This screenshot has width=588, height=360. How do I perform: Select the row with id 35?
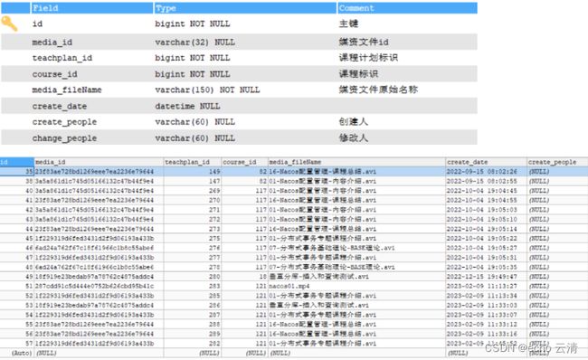294,171
